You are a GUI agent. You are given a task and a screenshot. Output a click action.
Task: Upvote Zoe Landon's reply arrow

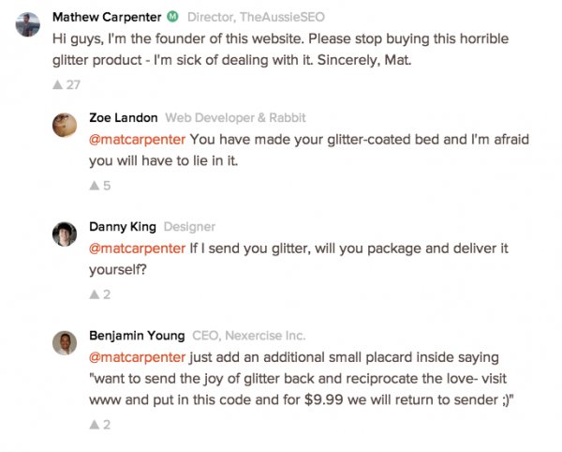(95, 186)
